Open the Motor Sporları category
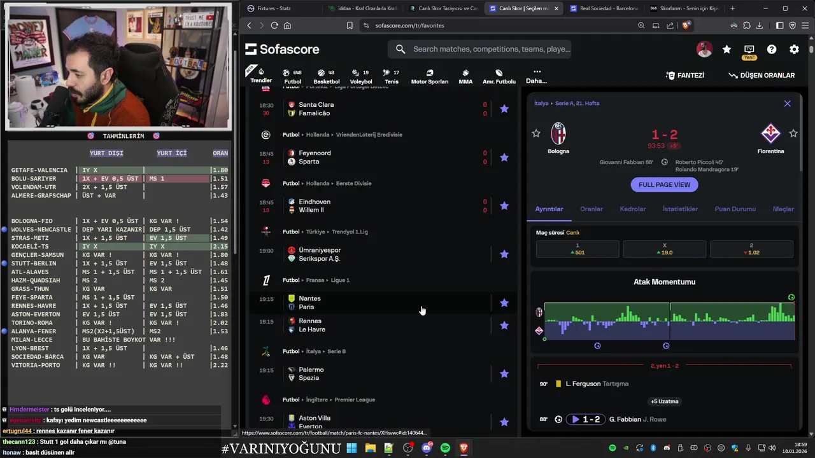Screen dimensions: 815x458 pyautogui.click(x=430, y=76)
